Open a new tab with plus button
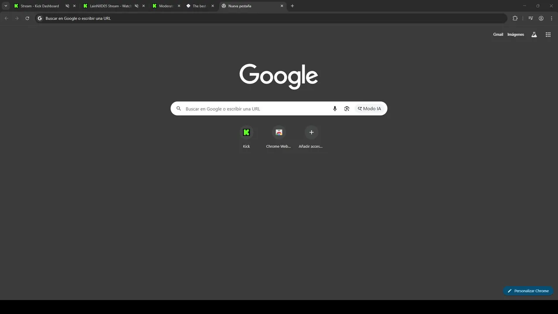This screenshot has height=314, width=558. tap(292, 6)
